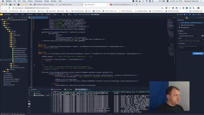Open the Git menu
204x115 pixels.
pyautogui.click(x=42, y=14)
